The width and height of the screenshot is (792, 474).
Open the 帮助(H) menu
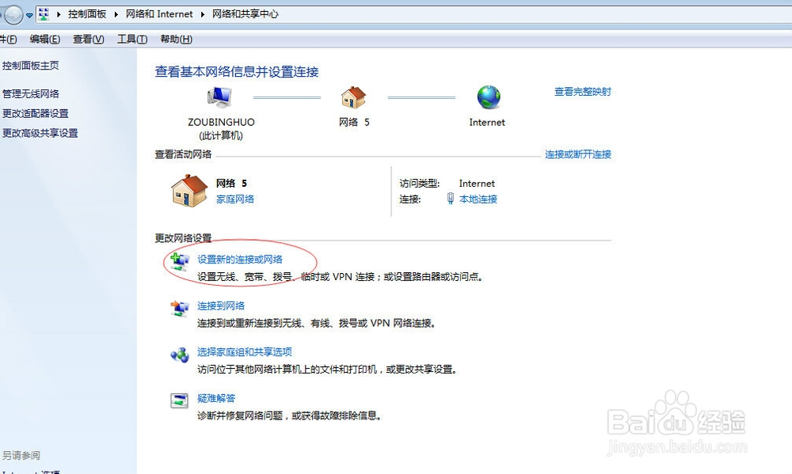(x=177, y=40)
